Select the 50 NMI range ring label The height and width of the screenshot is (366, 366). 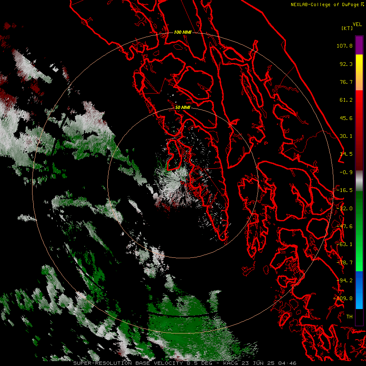click(183, 107)
